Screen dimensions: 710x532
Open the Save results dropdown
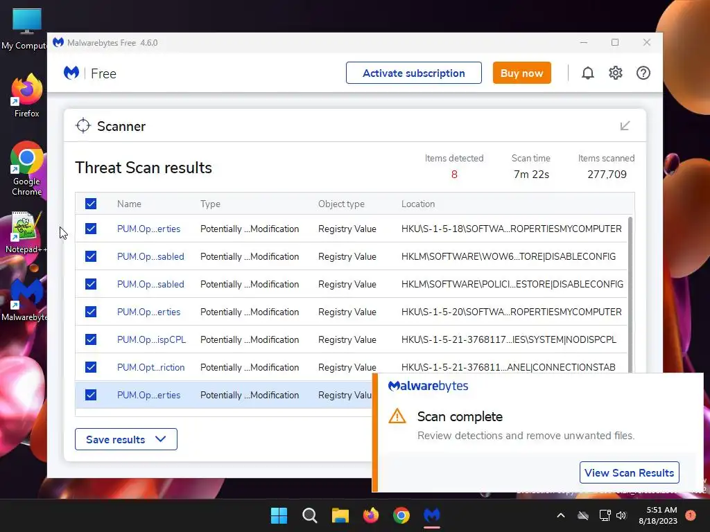click(x=126, y=439)
